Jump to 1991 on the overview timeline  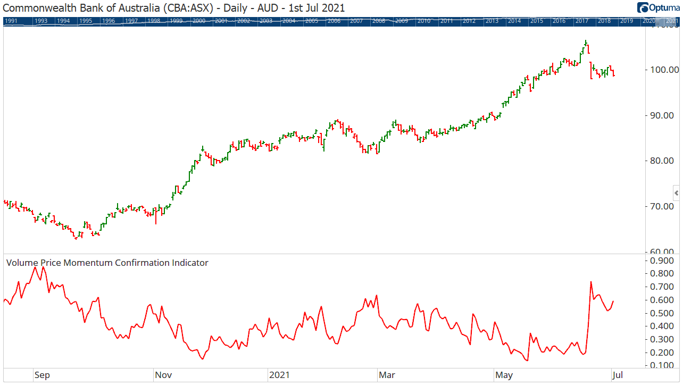click(11, 21)
